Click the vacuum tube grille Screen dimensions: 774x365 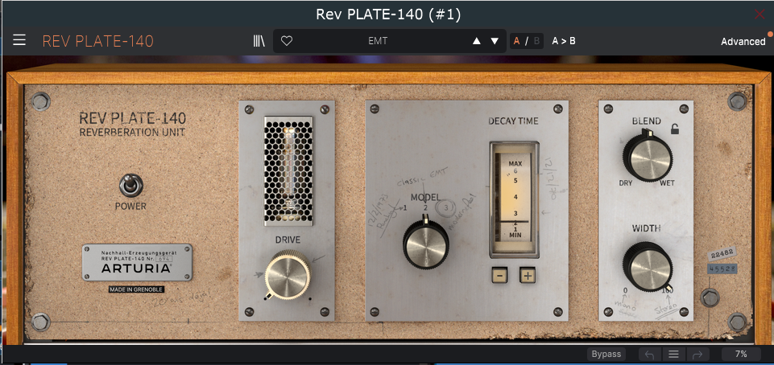click(x=288, y=170)
